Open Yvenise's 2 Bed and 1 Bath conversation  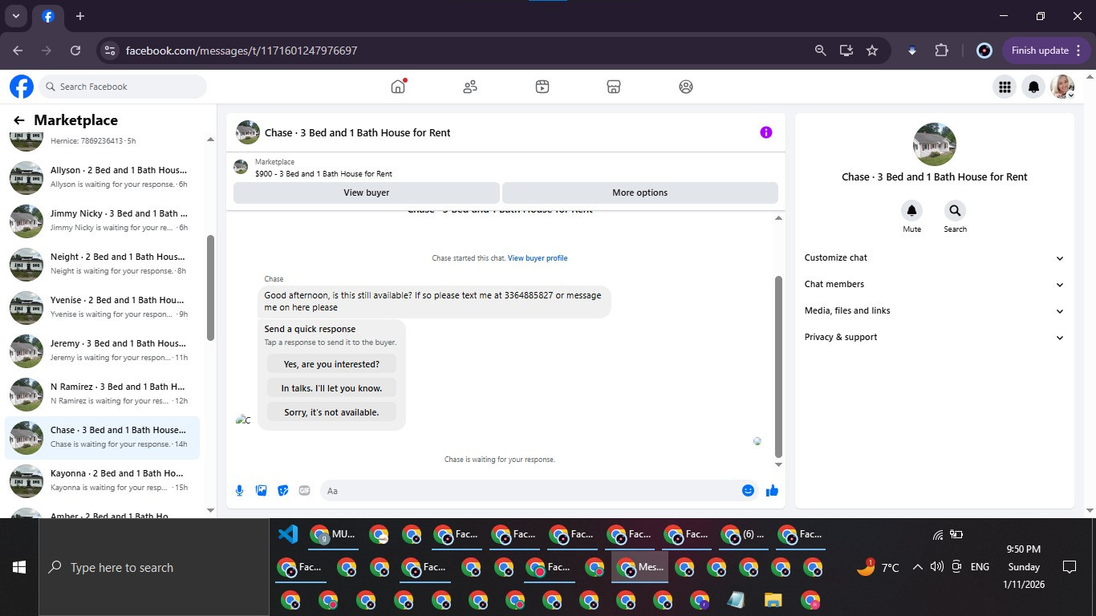click(103, 307)
